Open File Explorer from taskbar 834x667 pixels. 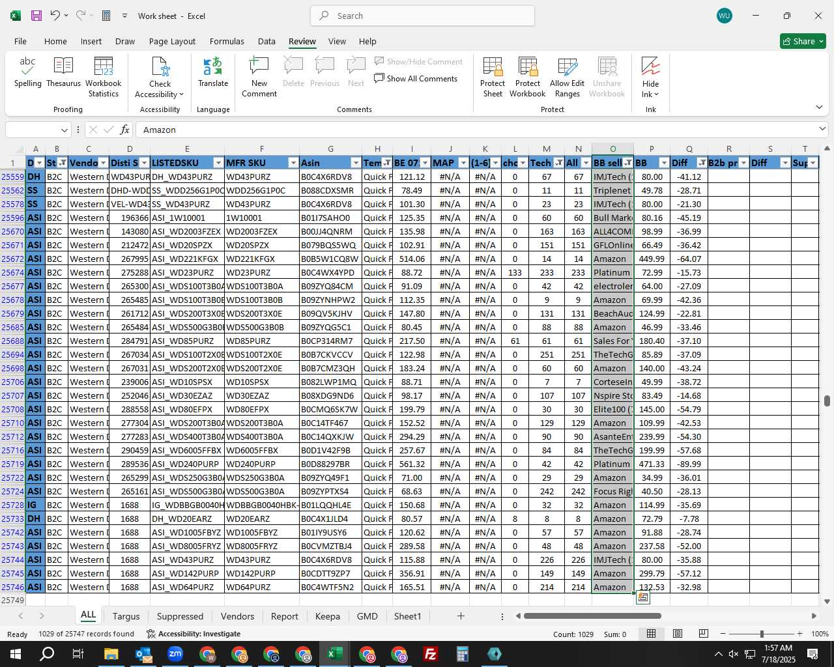(111, 654)
